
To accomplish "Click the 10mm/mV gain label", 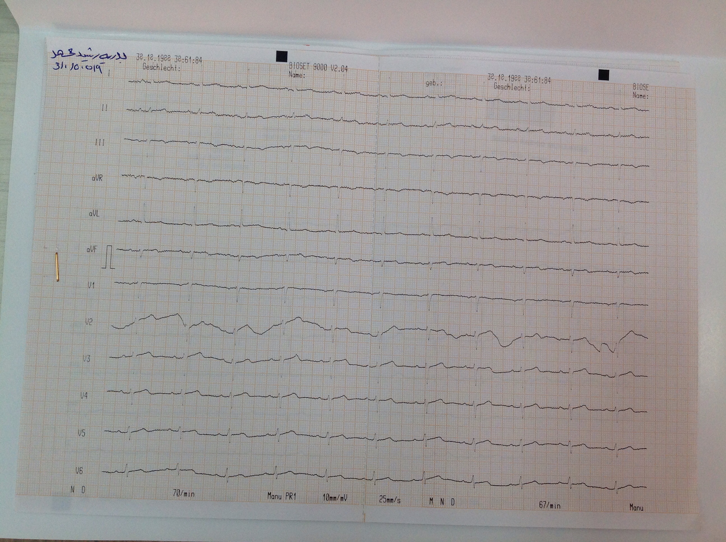I will click(335, 498).
